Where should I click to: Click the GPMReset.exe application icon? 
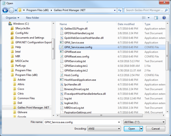point(62,52)
